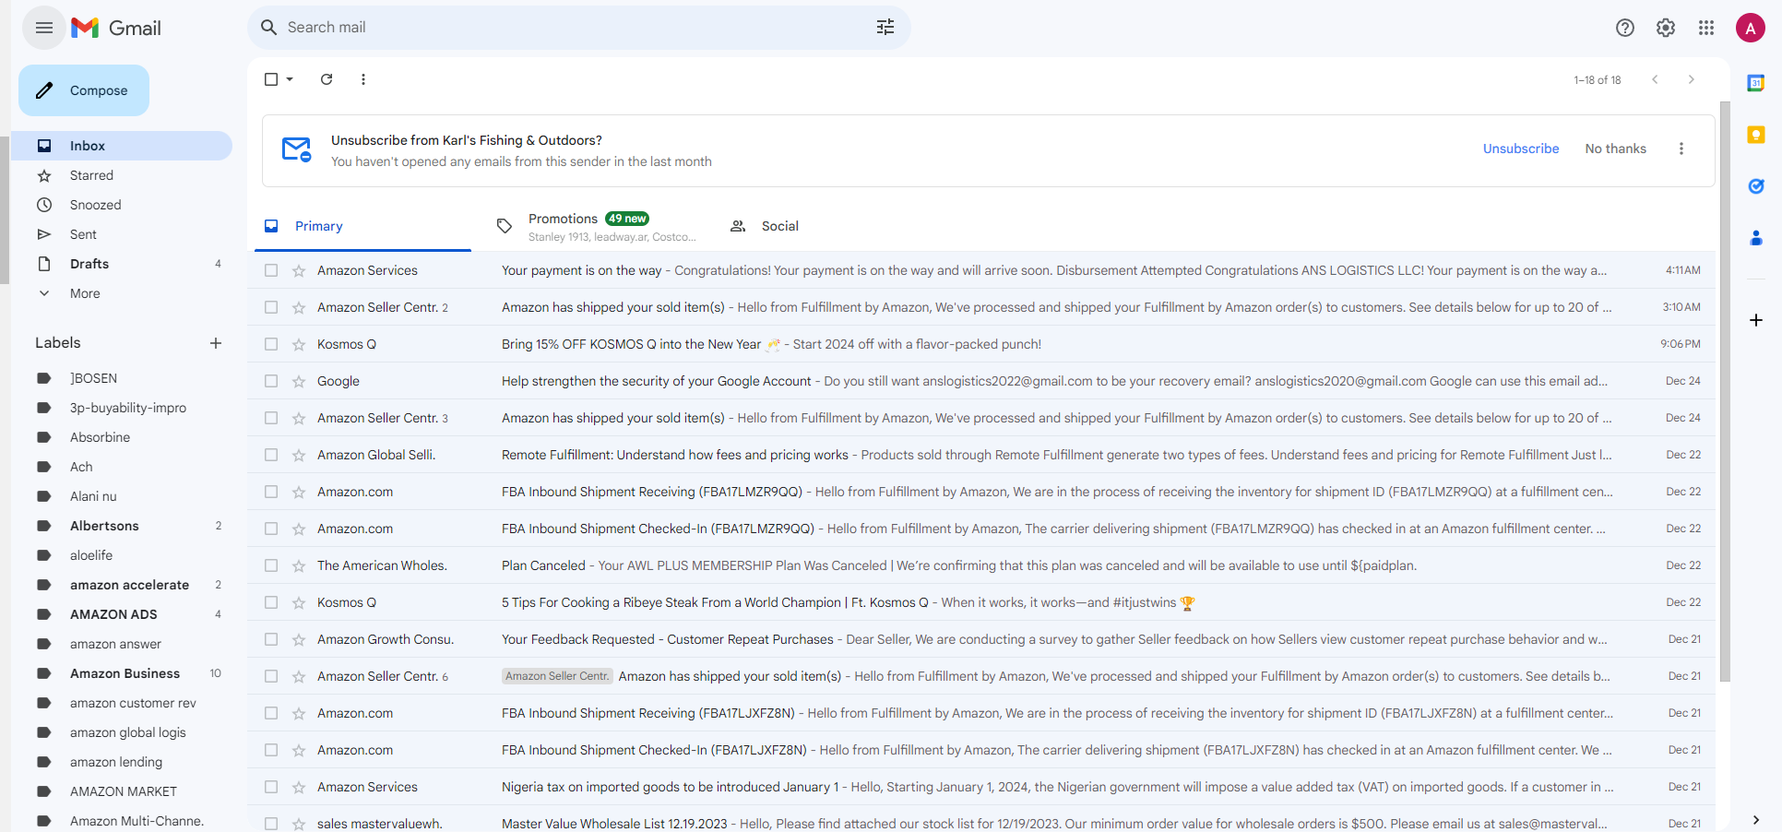This screenshot has height=832, width=1782.
Task: Click the email list vertical scrollbar
Action: [1725, 391]
